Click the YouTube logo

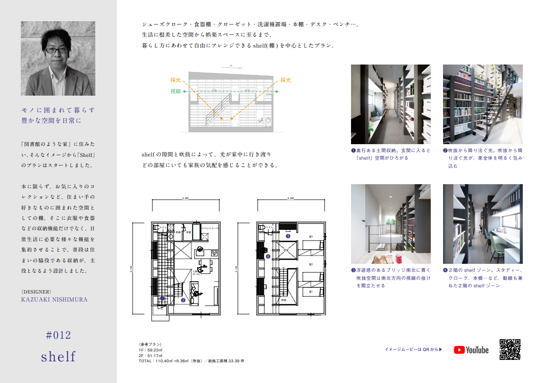(x=471, y=350)
